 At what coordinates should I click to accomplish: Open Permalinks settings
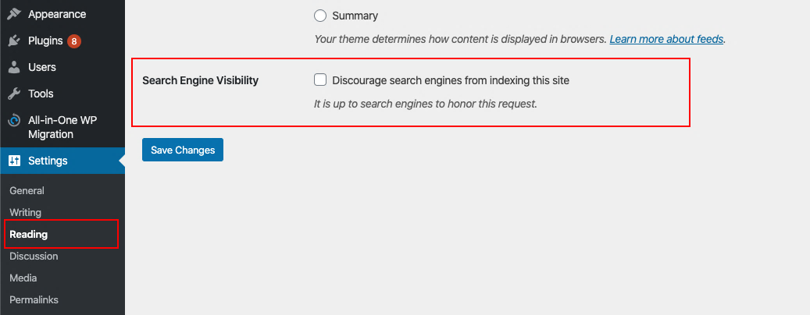34,299
